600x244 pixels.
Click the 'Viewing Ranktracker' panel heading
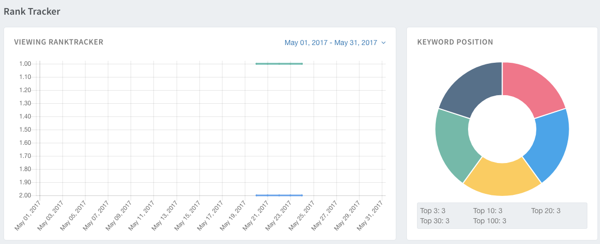[59, 42]
